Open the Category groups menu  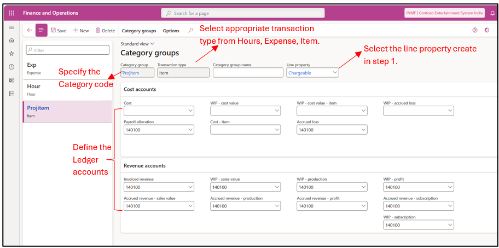coord(139,31)
